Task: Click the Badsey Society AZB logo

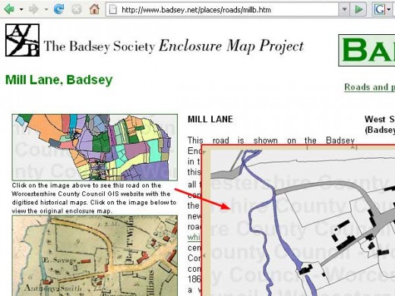Action: [22, 40]
